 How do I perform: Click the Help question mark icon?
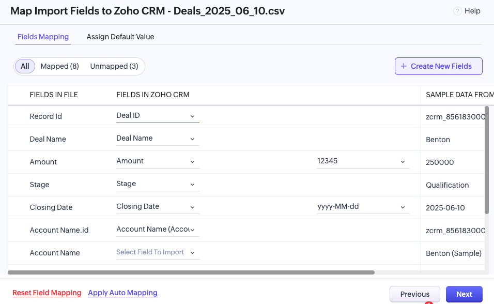(457, 11)
